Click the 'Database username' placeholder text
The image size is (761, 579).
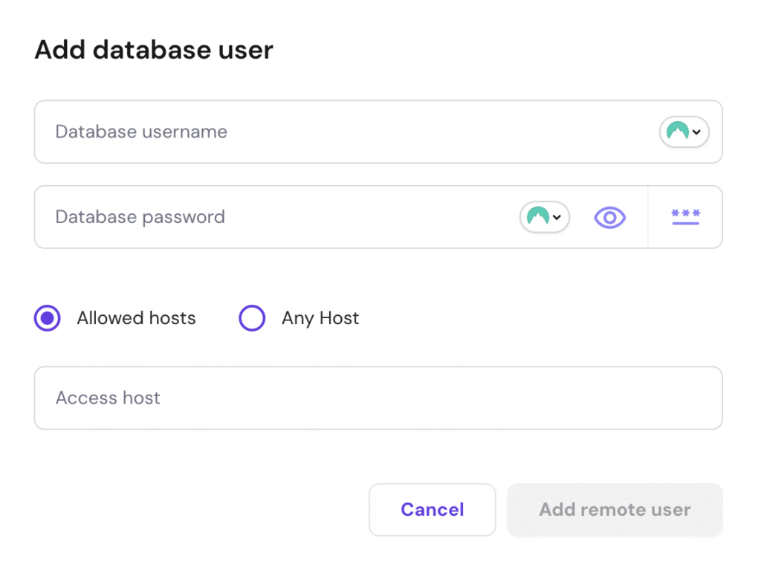pyautogui.click(x=141, y=132)
